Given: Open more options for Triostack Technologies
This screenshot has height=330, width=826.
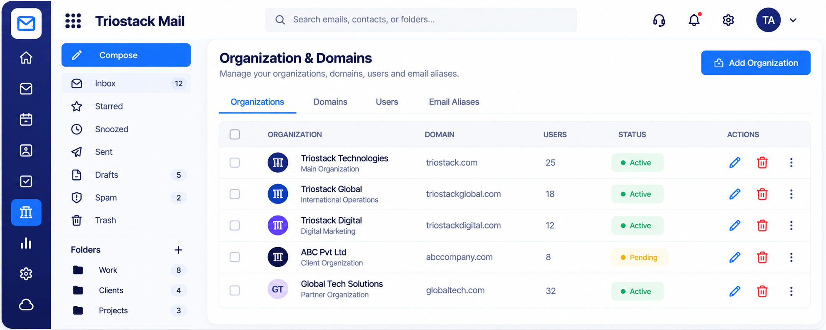Looking at the screenshot, I should pos(791,162).
